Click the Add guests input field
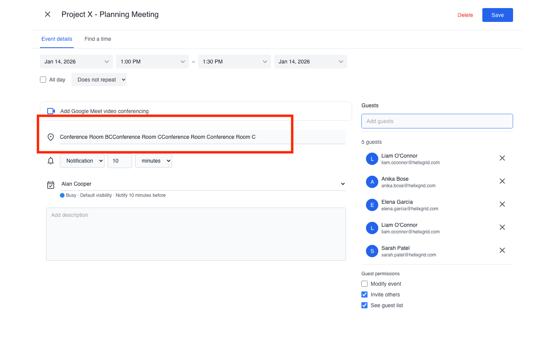The height and width of the screenshot is (346, 553). pos(437,121)
